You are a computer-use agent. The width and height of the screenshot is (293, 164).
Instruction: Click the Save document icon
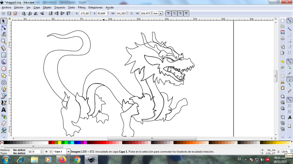pos(283,32)
